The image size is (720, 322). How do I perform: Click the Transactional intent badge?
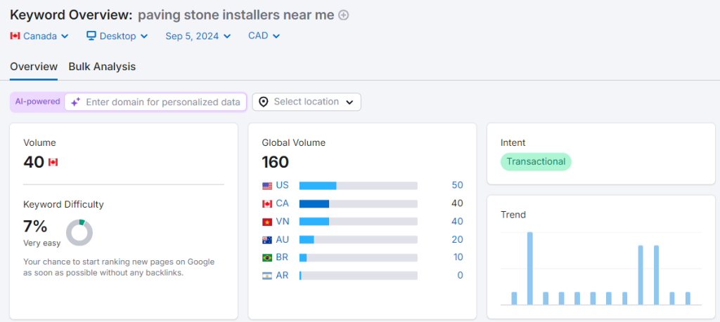point(536,161)
